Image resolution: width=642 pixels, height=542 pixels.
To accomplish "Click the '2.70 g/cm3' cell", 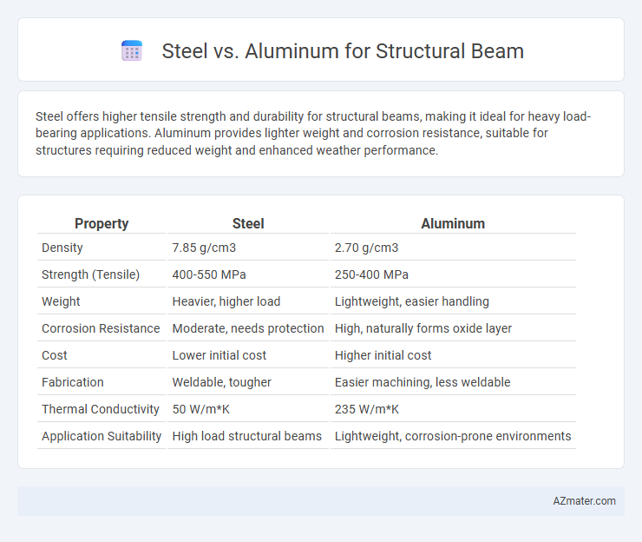I will 366,248.
